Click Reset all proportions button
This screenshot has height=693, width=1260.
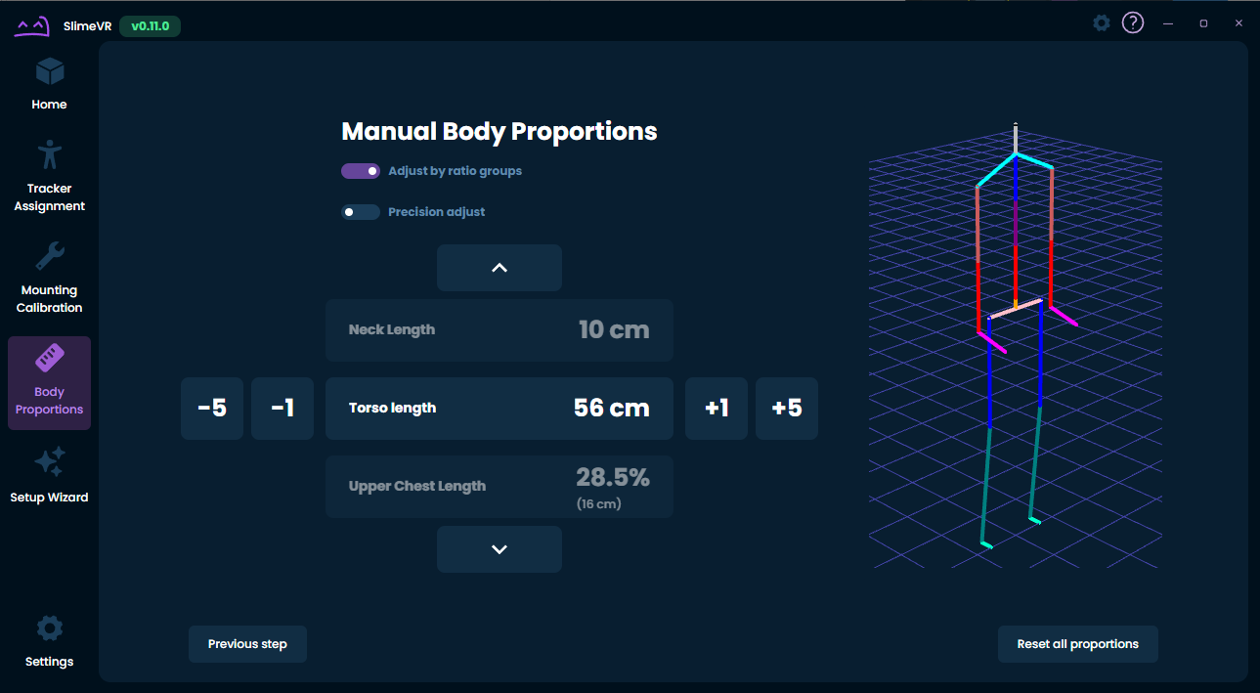pos(1077,644)
